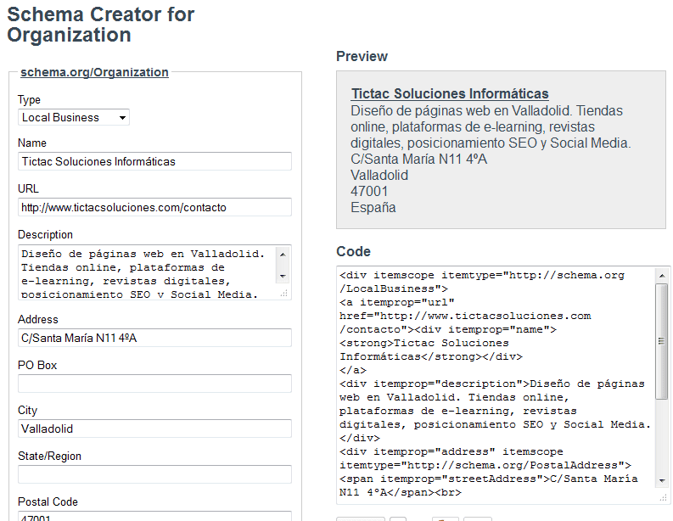Focus the Name input field
This screenshot has width=673, height=521.
(x=154, y=161)
